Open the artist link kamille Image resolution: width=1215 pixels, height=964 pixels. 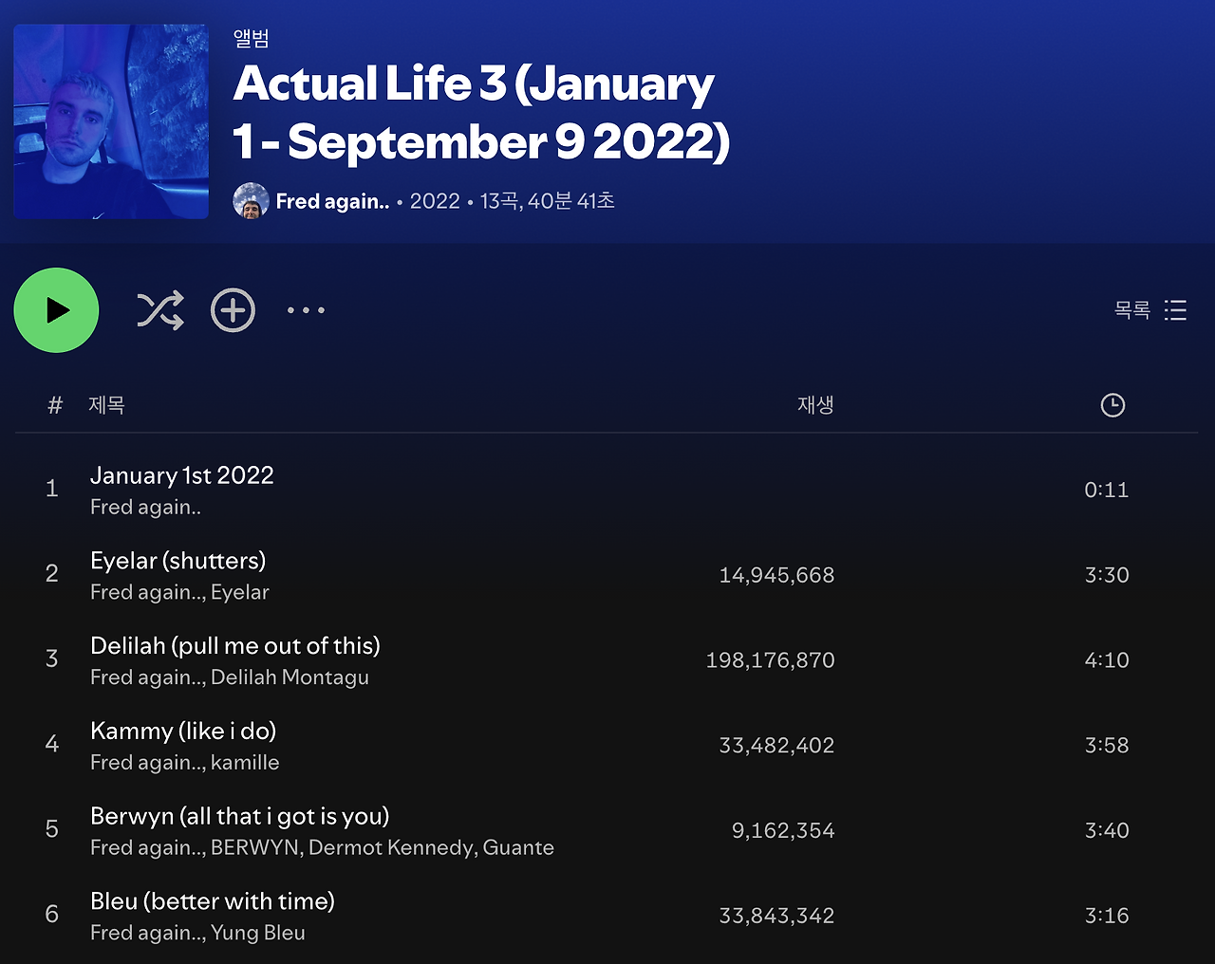[x=245, y=763]
